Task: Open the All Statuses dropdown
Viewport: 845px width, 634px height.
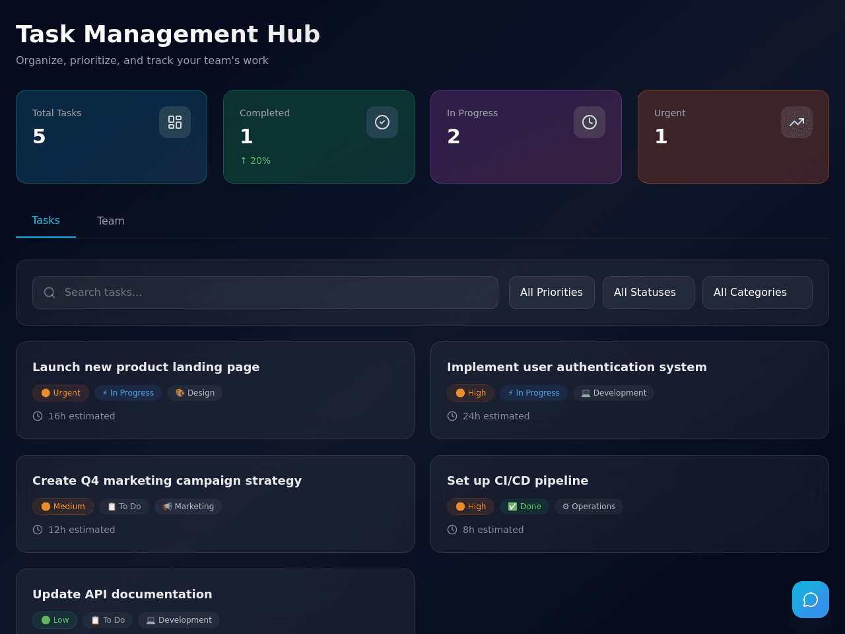Action: (x=648, y=293)
